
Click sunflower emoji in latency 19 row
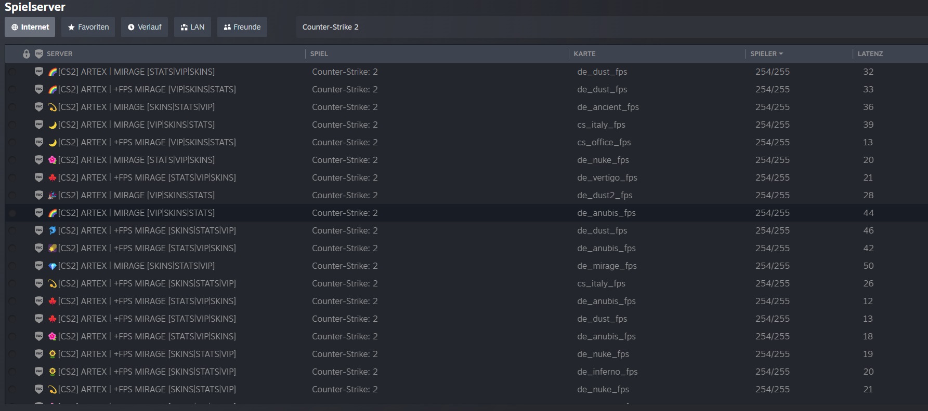coord(53,354)
